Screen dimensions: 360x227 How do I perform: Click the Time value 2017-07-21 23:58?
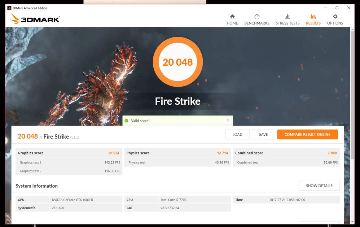coord(287,200)
